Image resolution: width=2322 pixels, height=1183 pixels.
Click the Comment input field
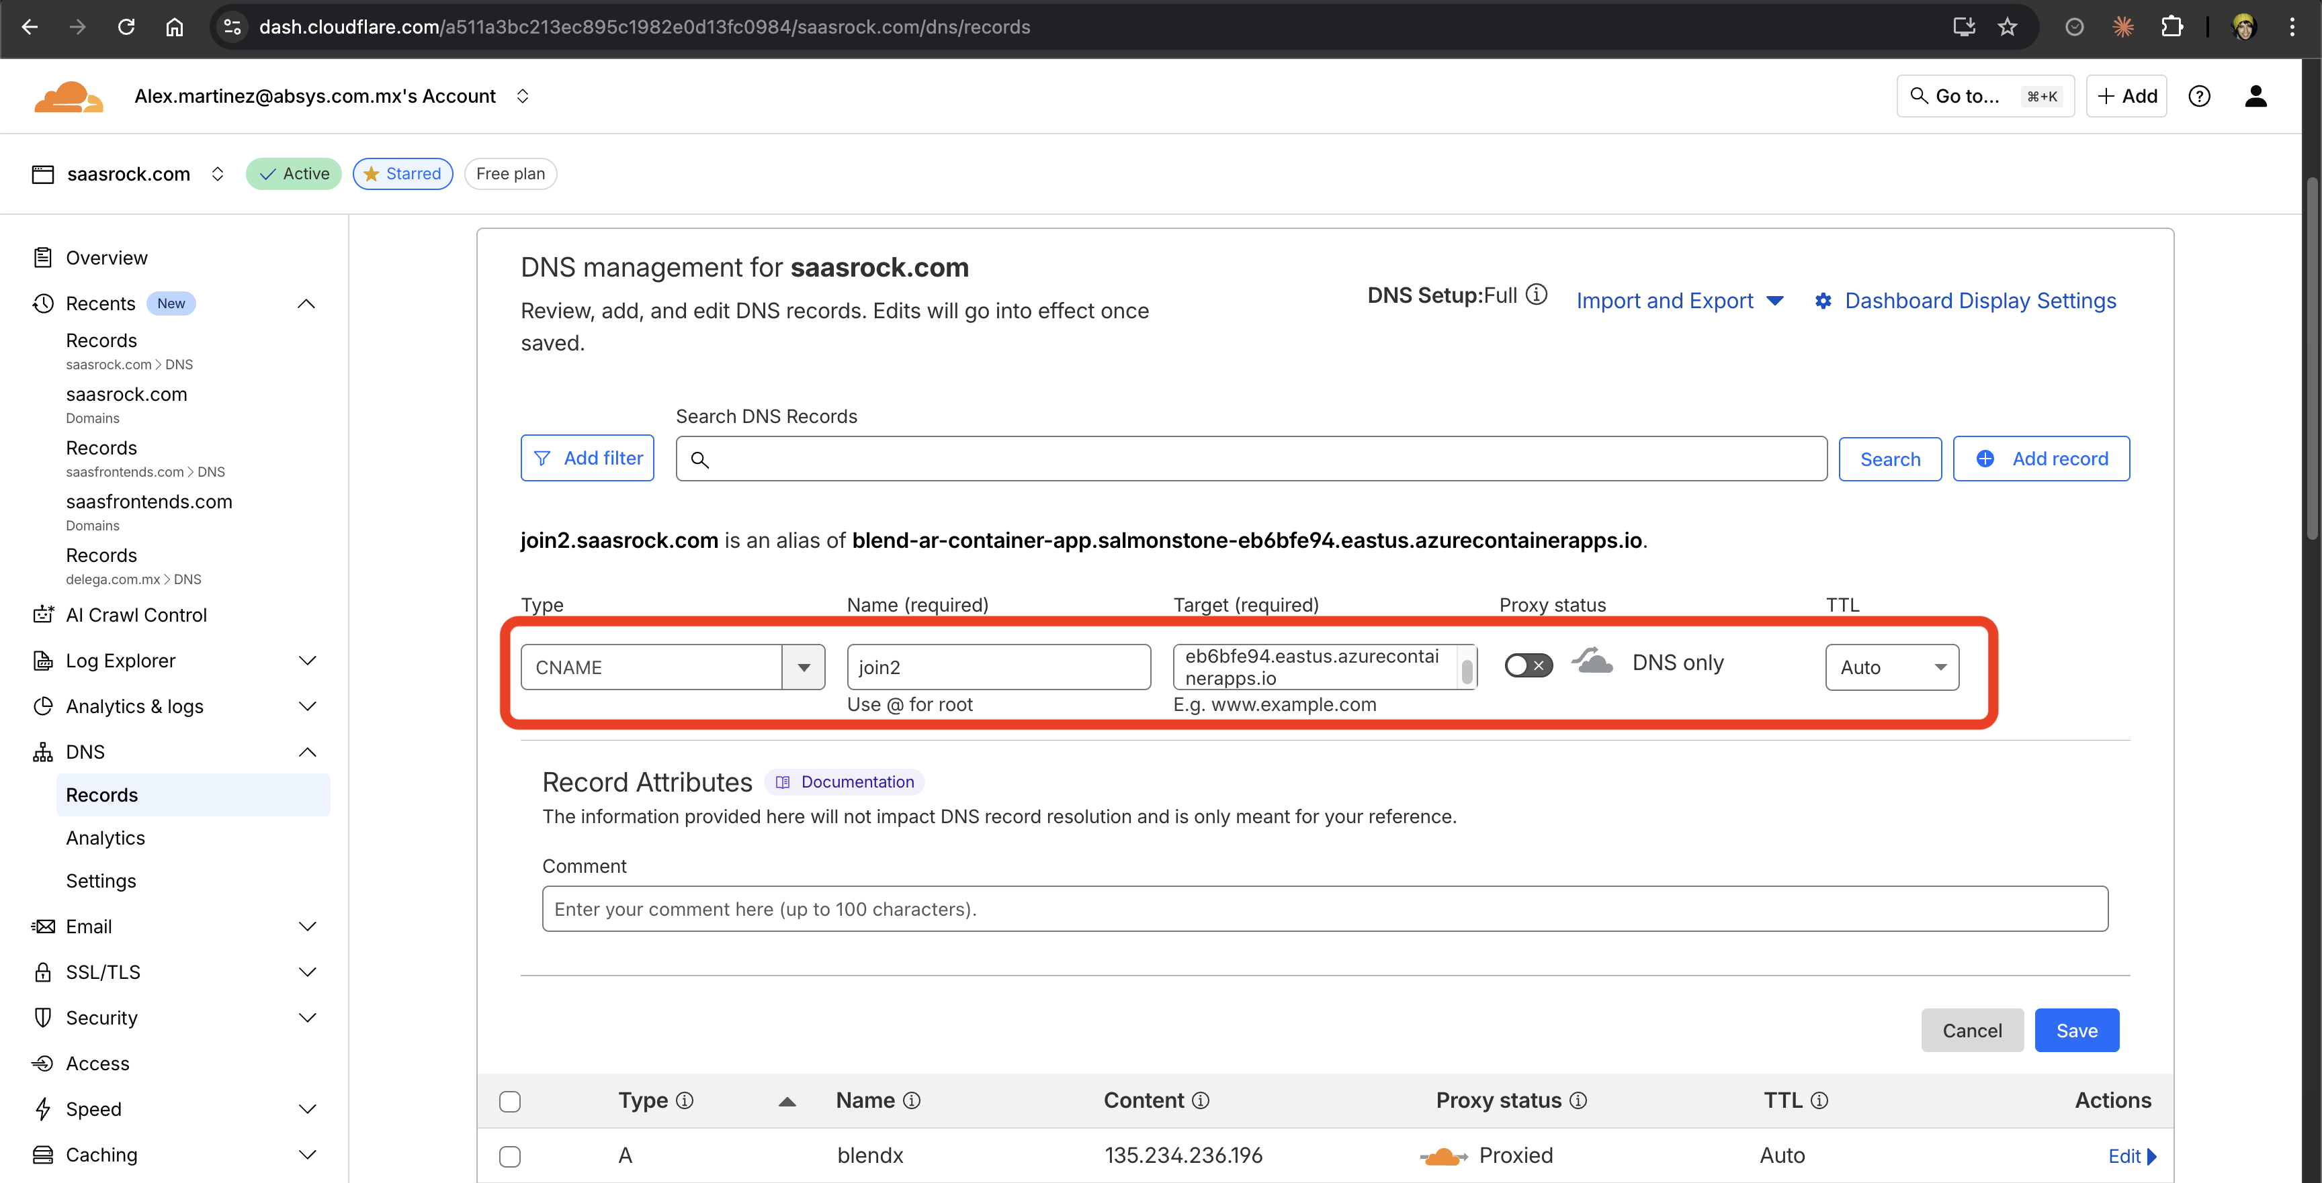[x=1082, y=908]
